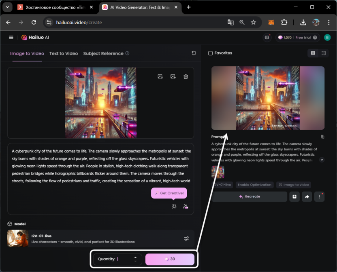Toggle the prompt optimization icon under the prompt
337x272 pixels.
click(174, 207)
